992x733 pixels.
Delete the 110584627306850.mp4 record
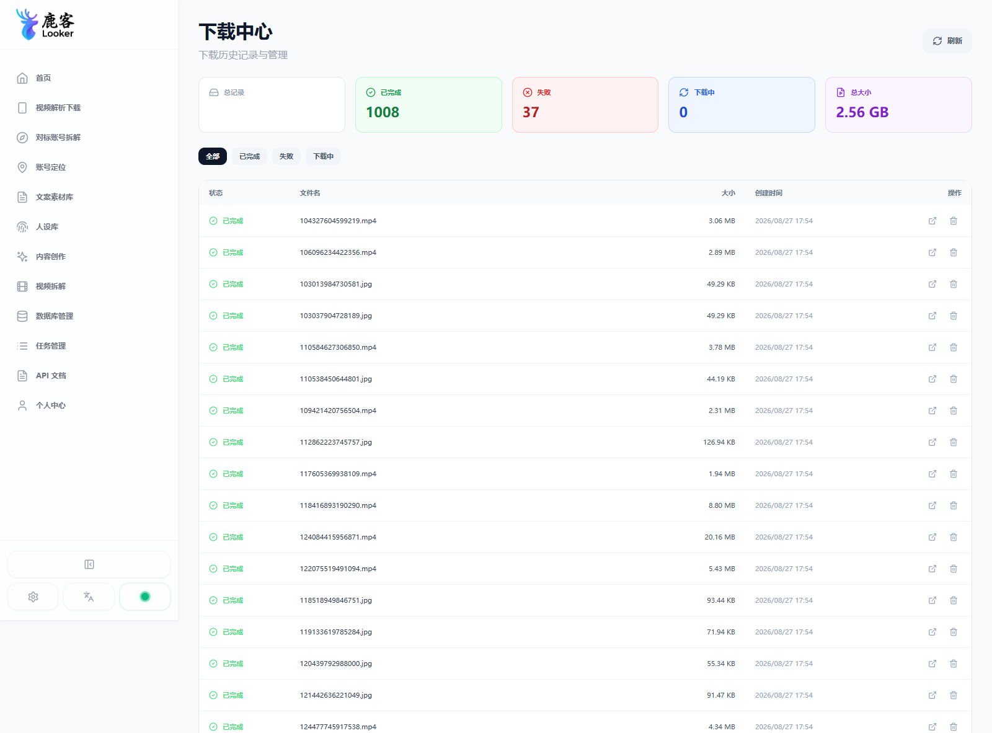pos(954,347)
